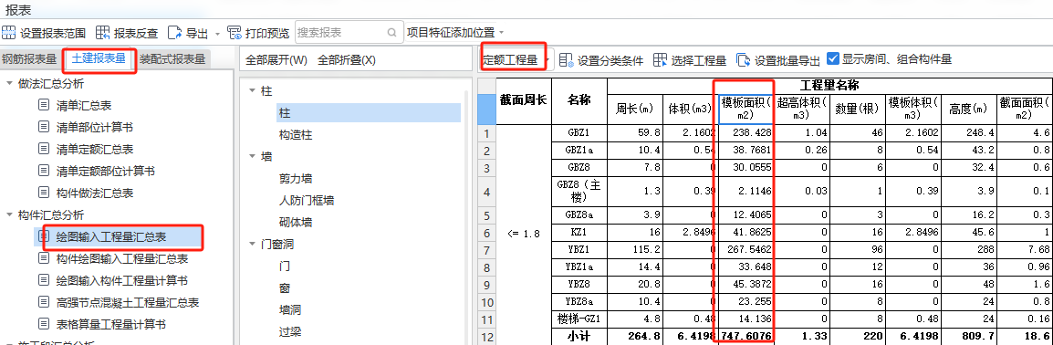
Task: Collapse the 柱 category expander
Action: click(252, 90)
